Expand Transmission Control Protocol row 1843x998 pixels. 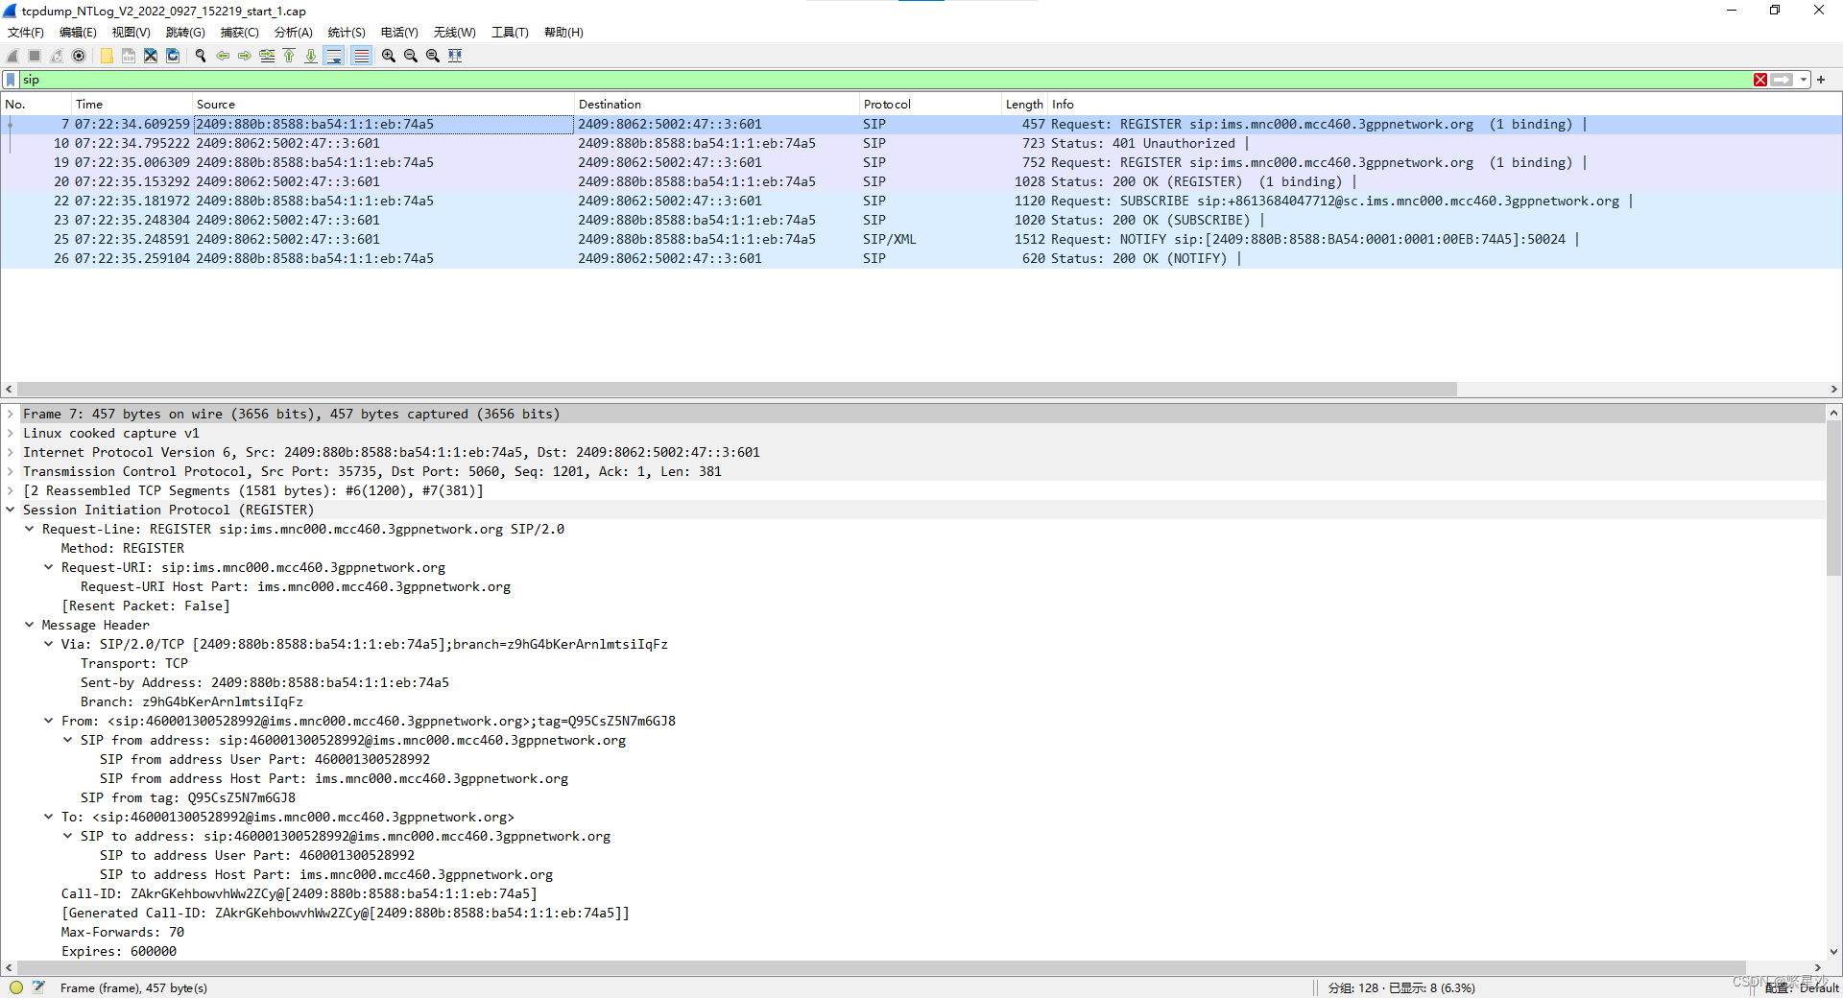11,471
